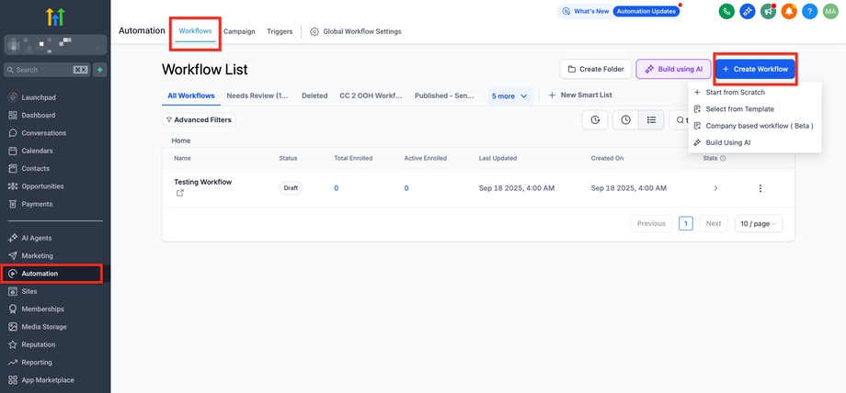846x393 pixels.
Task: Click the Advanced Filters button
Action: point(199,119)
